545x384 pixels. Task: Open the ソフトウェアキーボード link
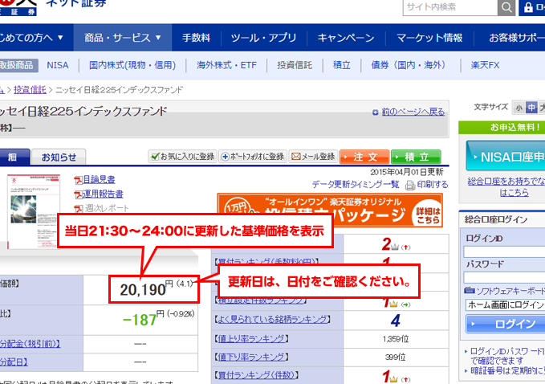pyautogui.click(x=510, y=292)
